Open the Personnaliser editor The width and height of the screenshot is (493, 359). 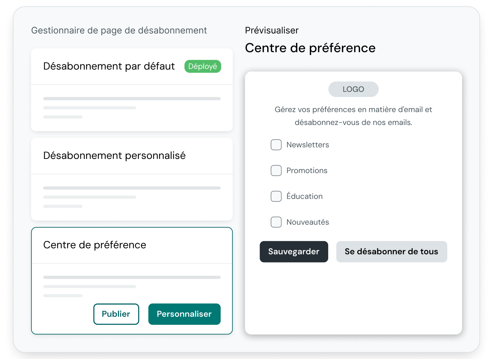184,314
